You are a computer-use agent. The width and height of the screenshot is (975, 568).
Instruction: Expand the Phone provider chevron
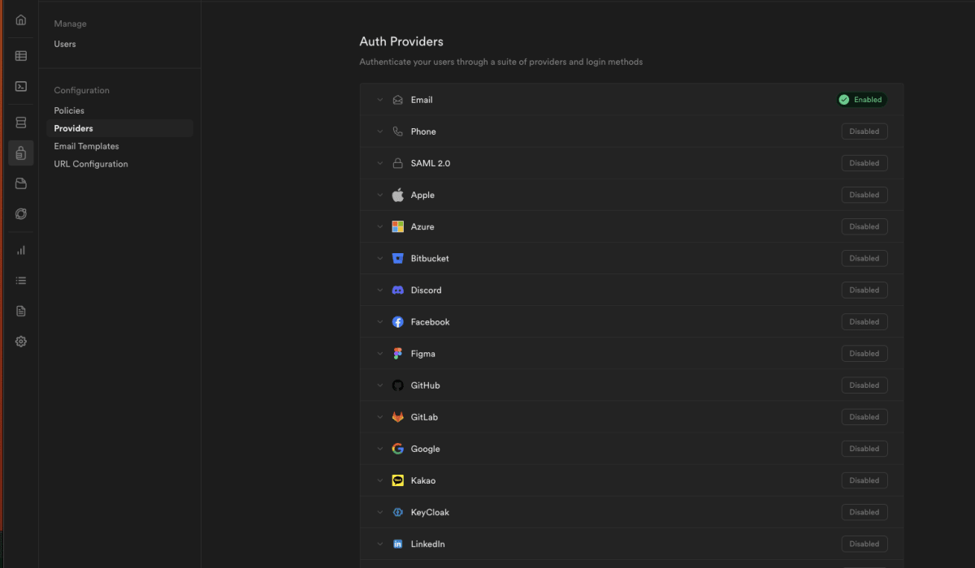tap(379, 131)
